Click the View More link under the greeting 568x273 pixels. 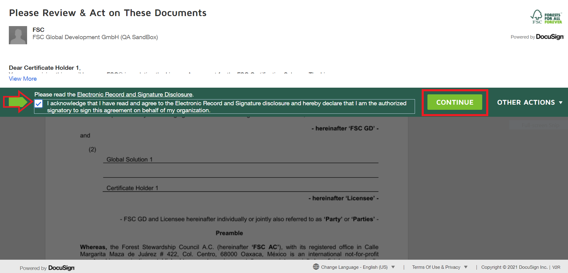(23, 79)
